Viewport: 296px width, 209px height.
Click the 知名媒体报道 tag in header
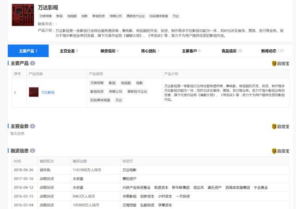click(159, 16)
